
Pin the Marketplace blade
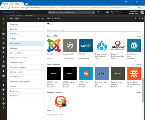coord(39,18)
